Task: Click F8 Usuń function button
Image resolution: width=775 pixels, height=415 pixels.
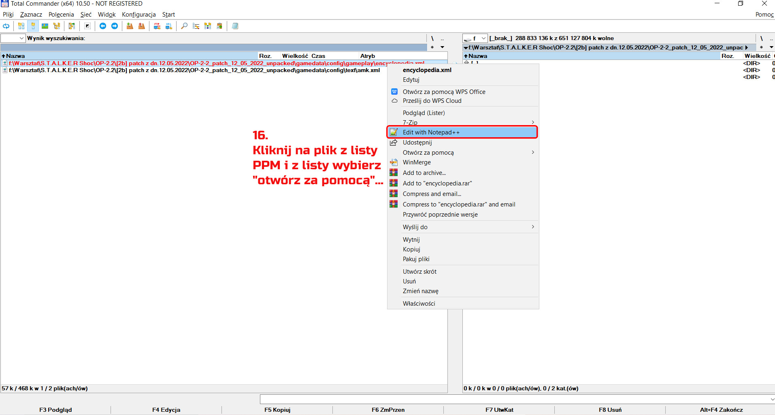Action: [610, 410]
